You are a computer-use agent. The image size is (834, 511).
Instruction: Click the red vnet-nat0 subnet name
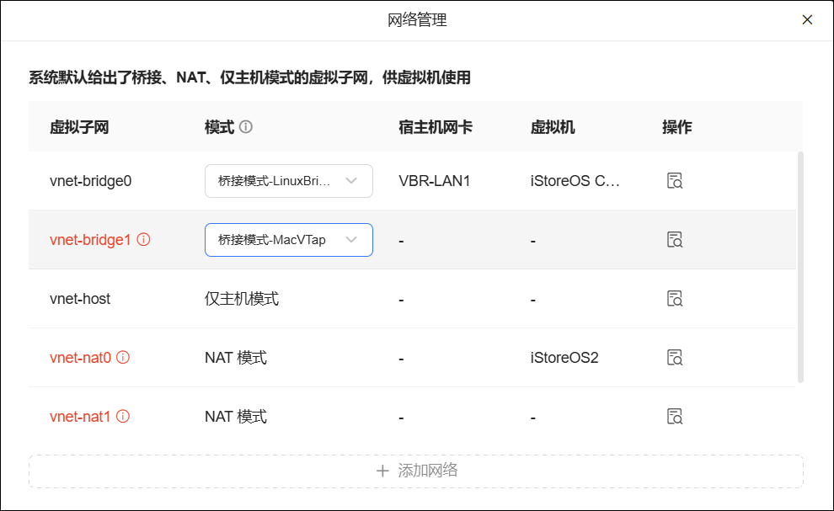tap(80, 358)
